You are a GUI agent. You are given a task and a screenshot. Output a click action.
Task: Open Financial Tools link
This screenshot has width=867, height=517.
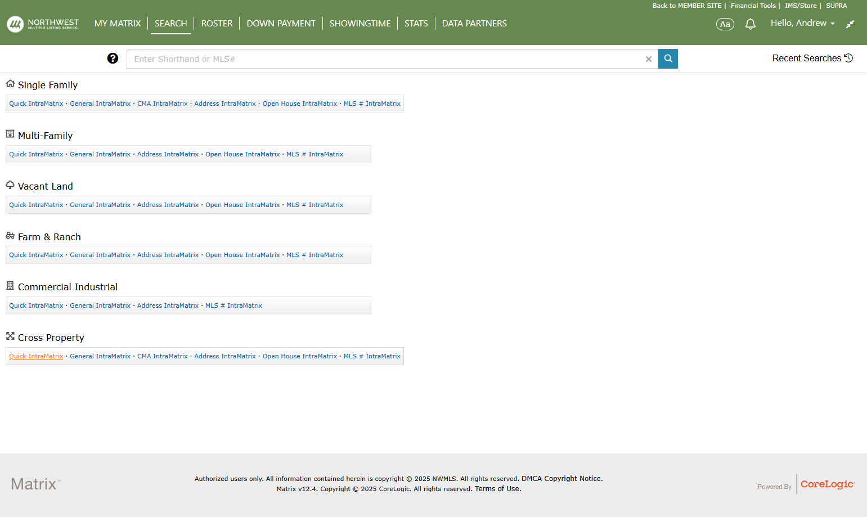(x=753, y=6)
